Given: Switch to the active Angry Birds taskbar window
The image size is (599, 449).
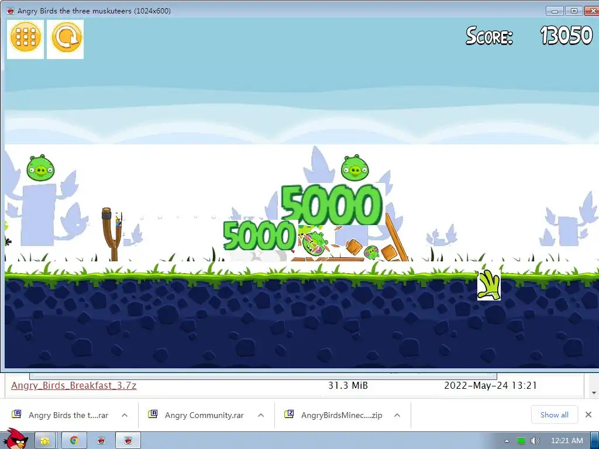Looking at the screenshot, I should coord(128,441).
